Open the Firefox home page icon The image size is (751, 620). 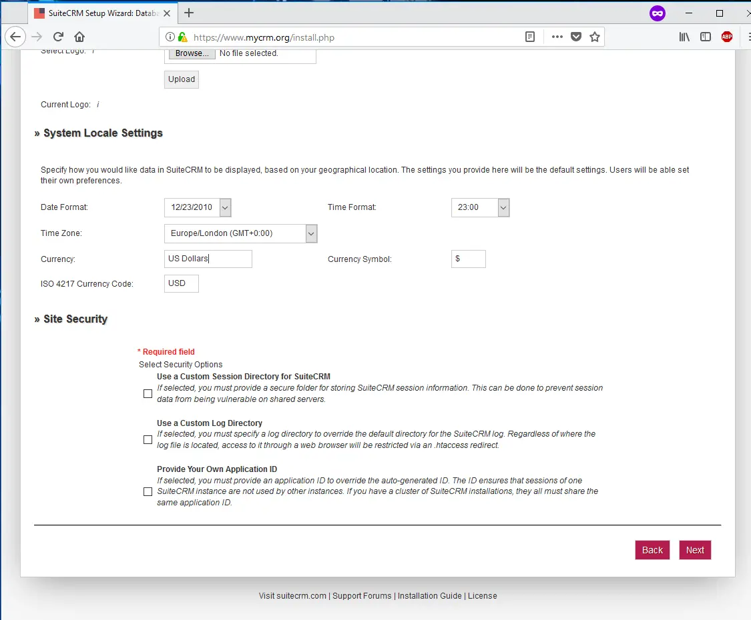coord(79,37)
